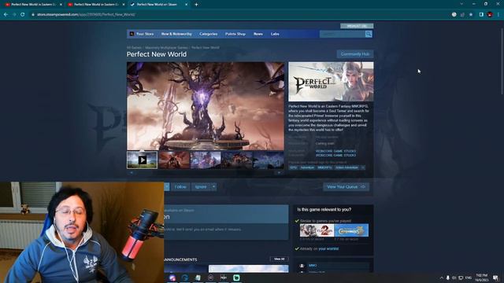Click the thumbnail strip scrollbar
The height and width of the screenshot is (283, 504).
206,173
